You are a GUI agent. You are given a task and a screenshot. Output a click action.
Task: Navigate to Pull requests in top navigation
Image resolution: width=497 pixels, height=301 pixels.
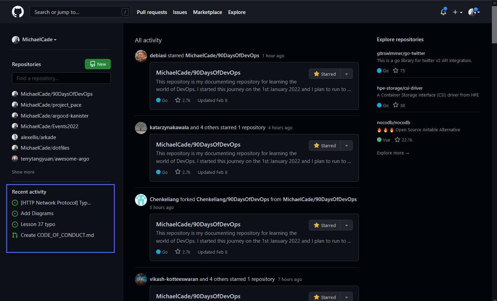click(152, 12)
